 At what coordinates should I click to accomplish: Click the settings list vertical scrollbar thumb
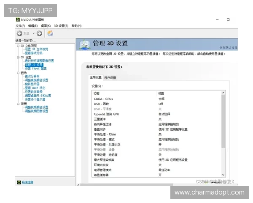coord(223,121)
